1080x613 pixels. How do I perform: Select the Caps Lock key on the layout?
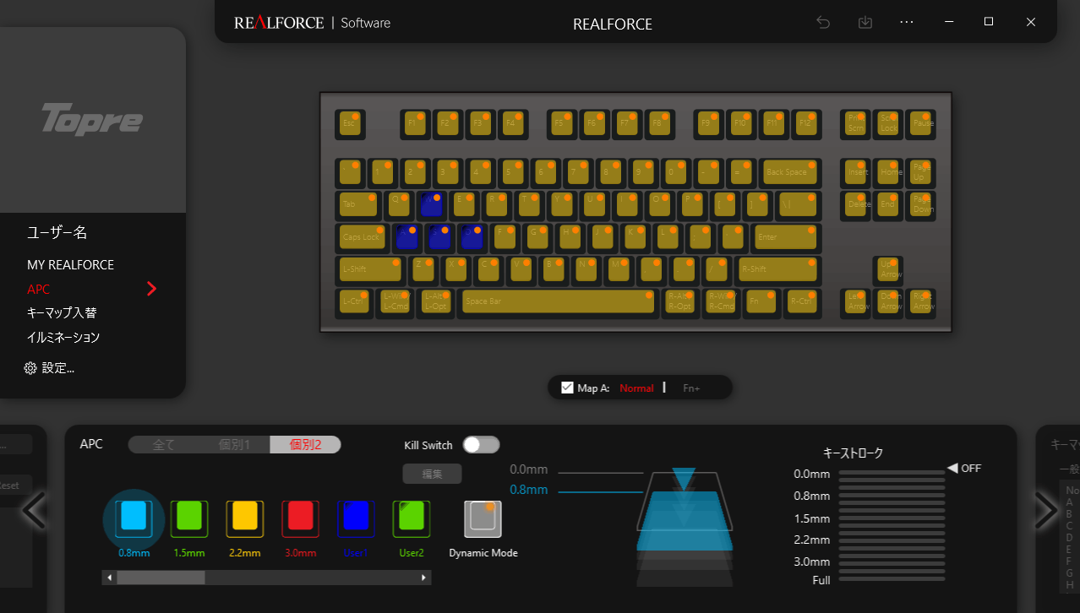coord(362,237)
